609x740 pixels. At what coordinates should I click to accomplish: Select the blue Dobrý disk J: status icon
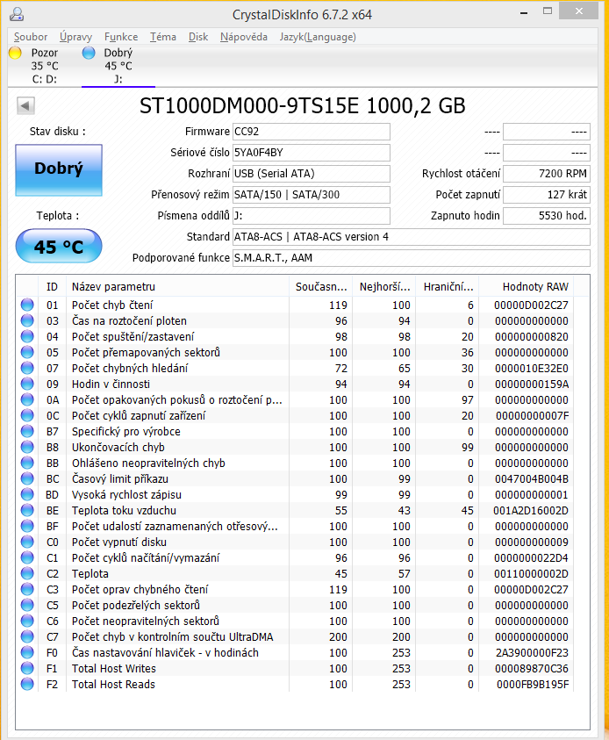coord(89,53)
